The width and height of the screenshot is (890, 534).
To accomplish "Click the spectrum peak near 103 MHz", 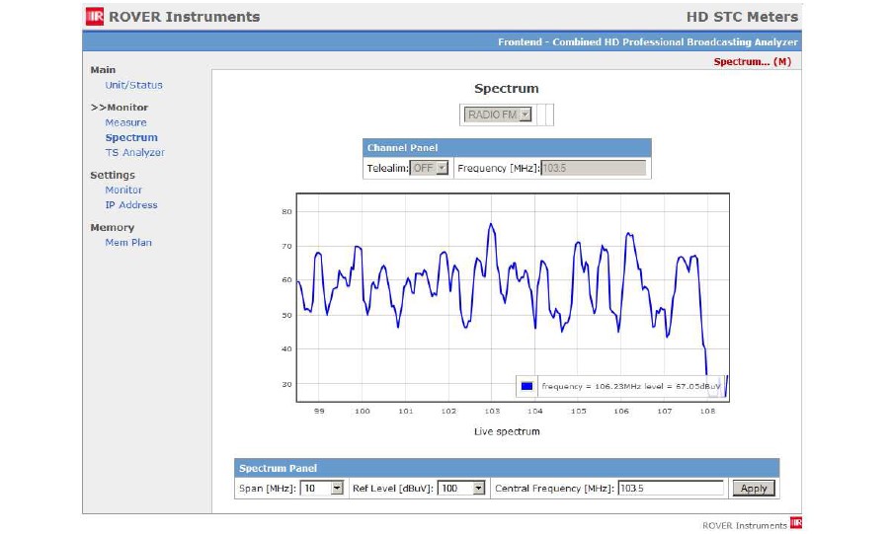I will tap(491, 225).
